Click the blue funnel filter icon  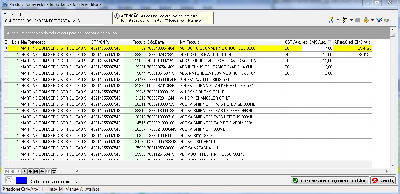point(379,20)
